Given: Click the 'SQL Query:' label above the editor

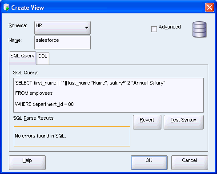Looking at the screenshot, I should [25, 73].
